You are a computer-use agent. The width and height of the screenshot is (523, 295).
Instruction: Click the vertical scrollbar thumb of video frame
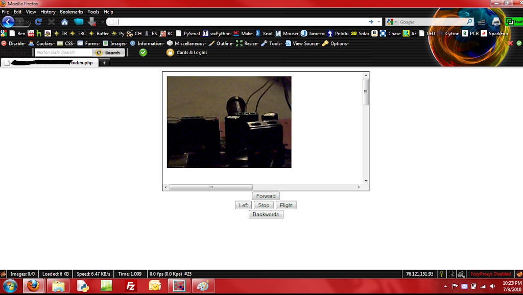[366, 92]
